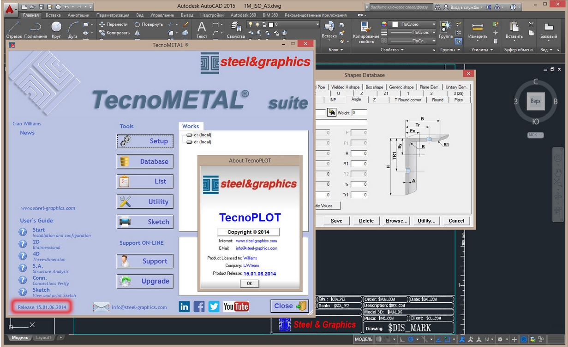The image size is (568, 347).
Task: Click the Повернуть rotate tool
Action: [x=149, y=24]
